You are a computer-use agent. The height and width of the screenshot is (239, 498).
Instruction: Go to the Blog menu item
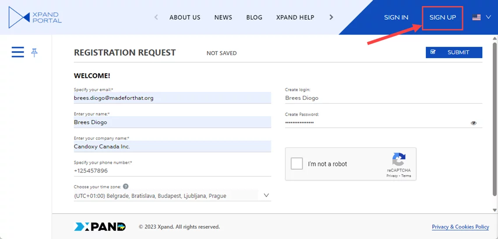coord(254,18)
